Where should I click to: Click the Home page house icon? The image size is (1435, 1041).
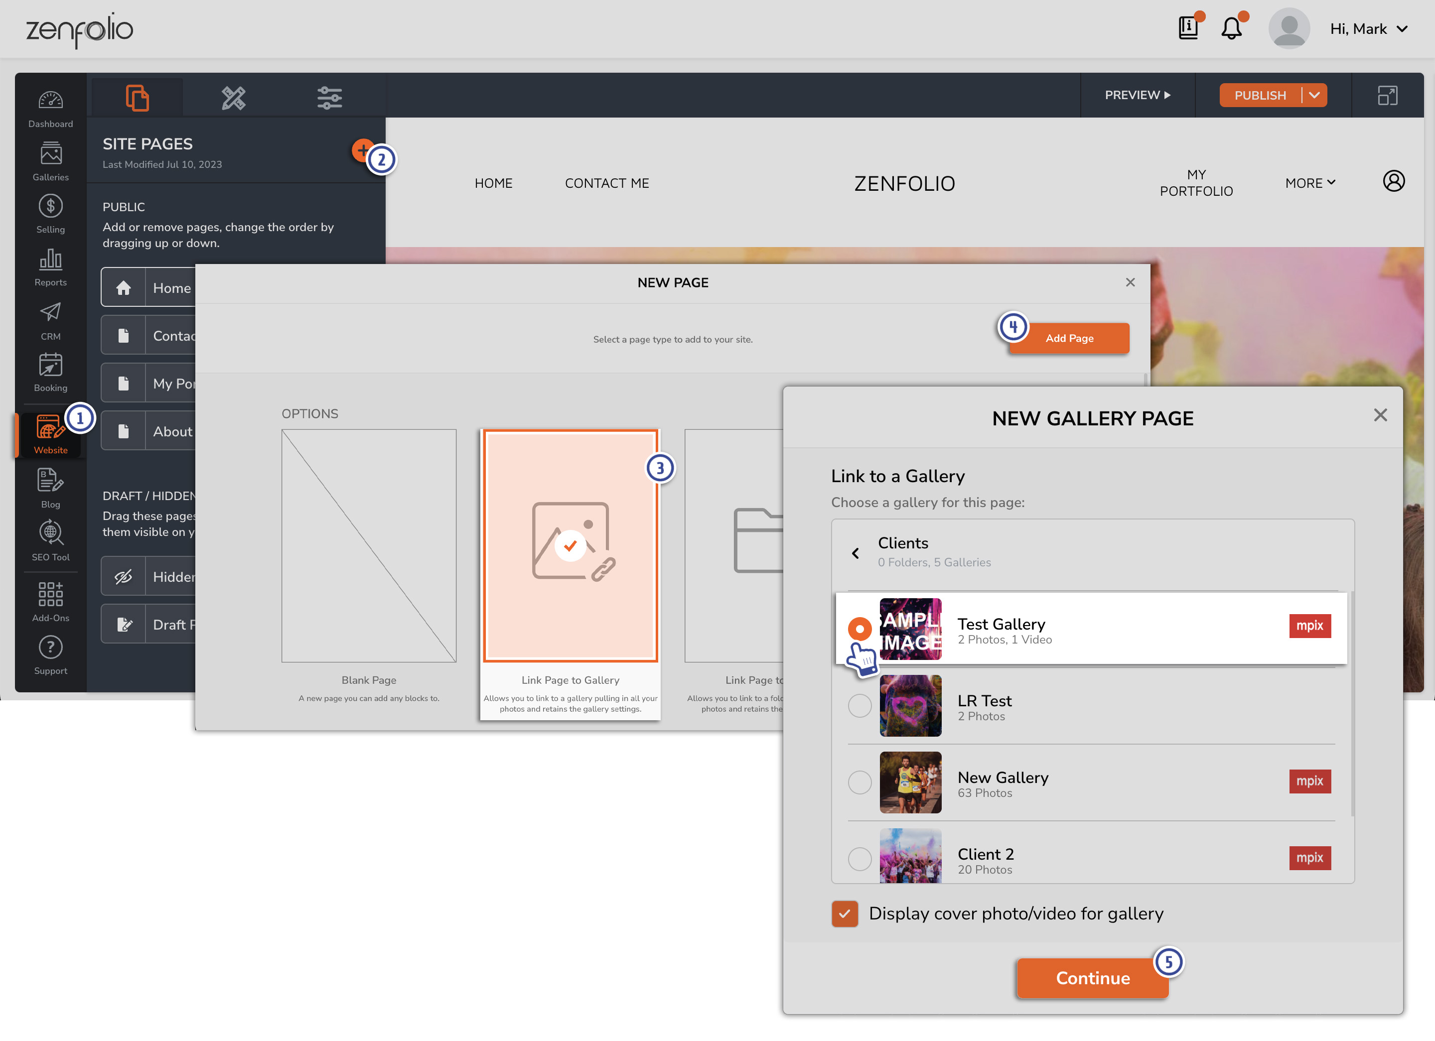coord(124,288)
